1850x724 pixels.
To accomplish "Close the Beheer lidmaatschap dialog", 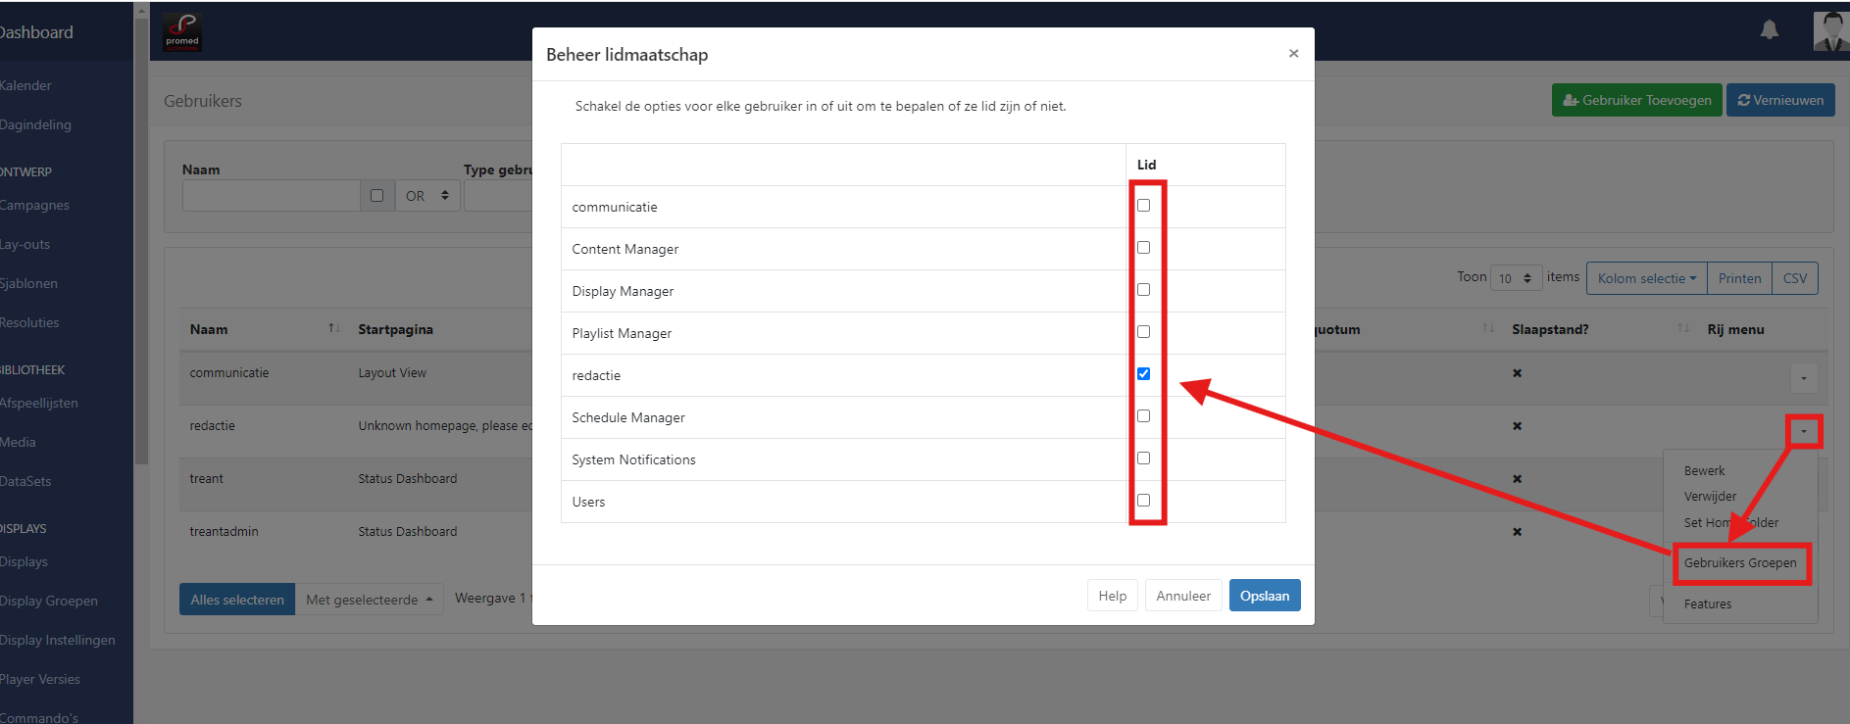I will pyautogui.click(x=1293, y=54).
